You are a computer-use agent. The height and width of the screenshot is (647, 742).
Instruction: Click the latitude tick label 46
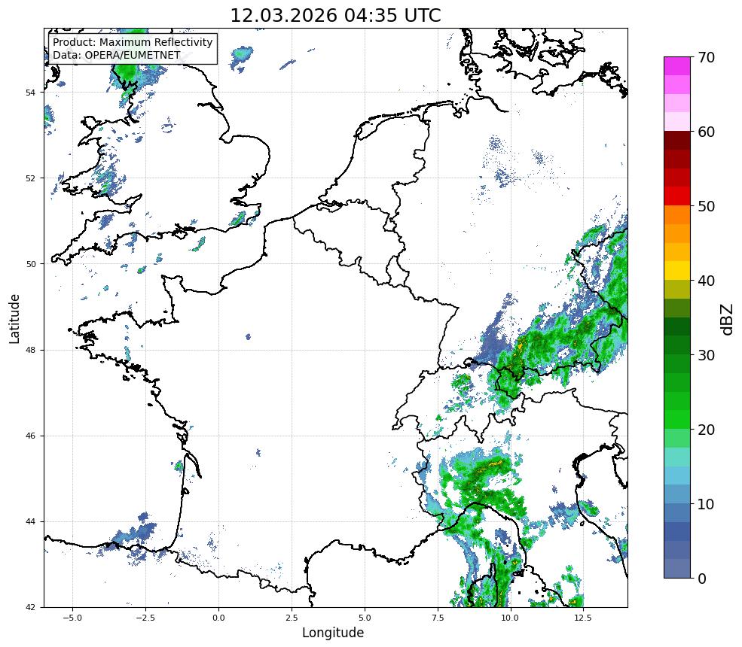30,436
